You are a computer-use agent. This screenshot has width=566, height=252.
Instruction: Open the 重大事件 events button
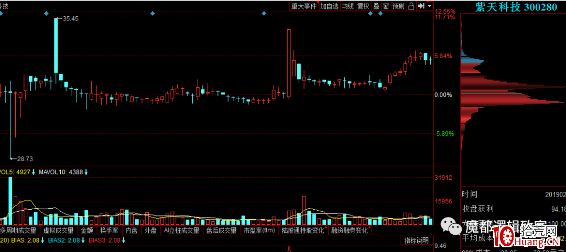pos(304,6)
